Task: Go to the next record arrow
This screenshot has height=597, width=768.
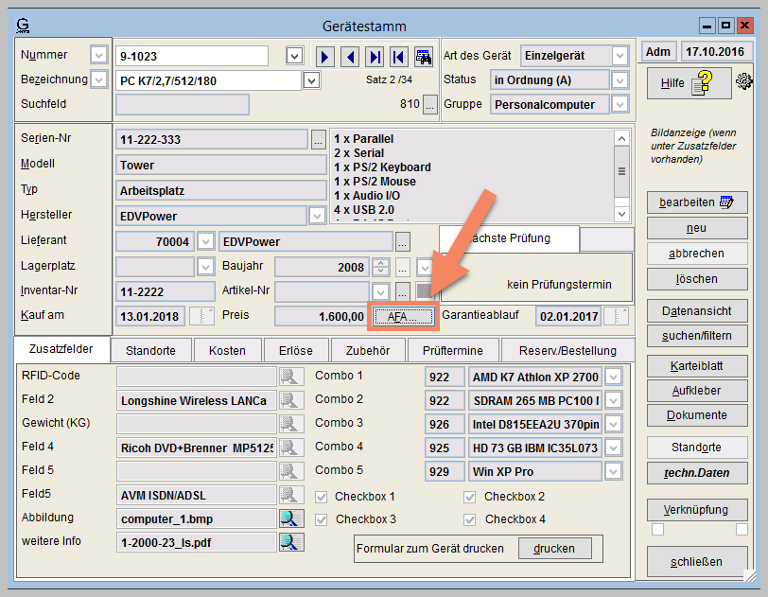Action: point(326,57)
